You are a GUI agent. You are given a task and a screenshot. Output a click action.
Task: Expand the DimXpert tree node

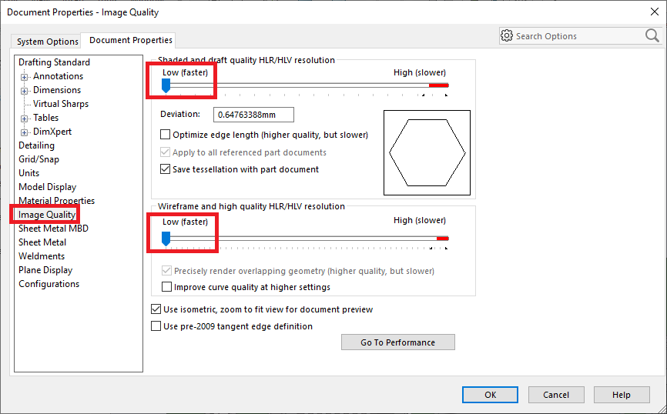25,132
